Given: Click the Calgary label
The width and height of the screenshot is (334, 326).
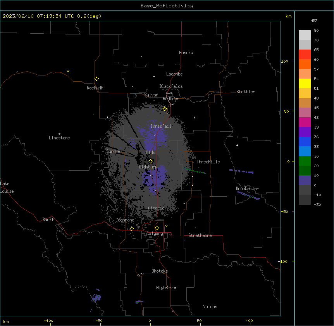Looking at the screenshot, I should pyautogui.click(x=155, y=233).
